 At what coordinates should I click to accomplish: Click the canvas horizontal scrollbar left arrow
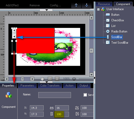(x=7, y=79)
